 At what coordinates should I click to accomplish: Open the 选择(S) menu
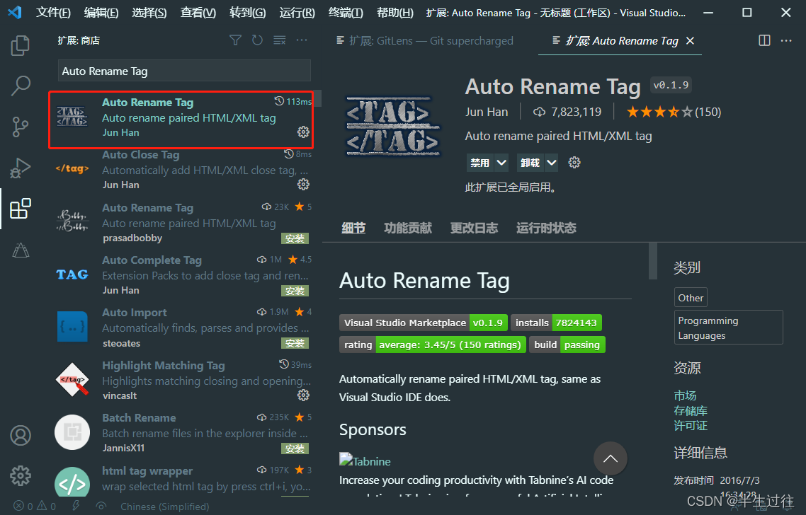pyautogui.click(x=149, y=13)
